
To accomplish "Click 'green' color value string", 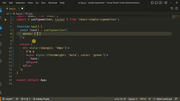I will pyautogui.click(x=98, y=55).
